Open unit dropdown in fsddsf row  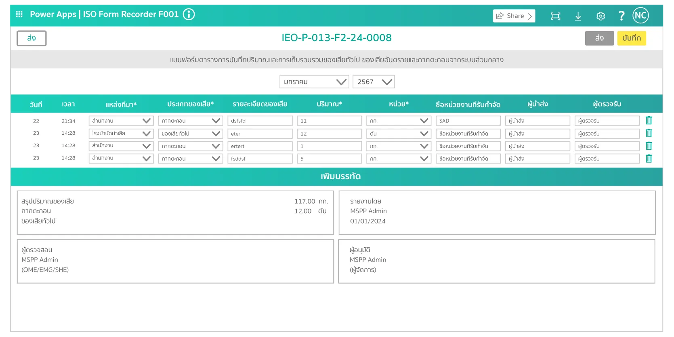399,159
